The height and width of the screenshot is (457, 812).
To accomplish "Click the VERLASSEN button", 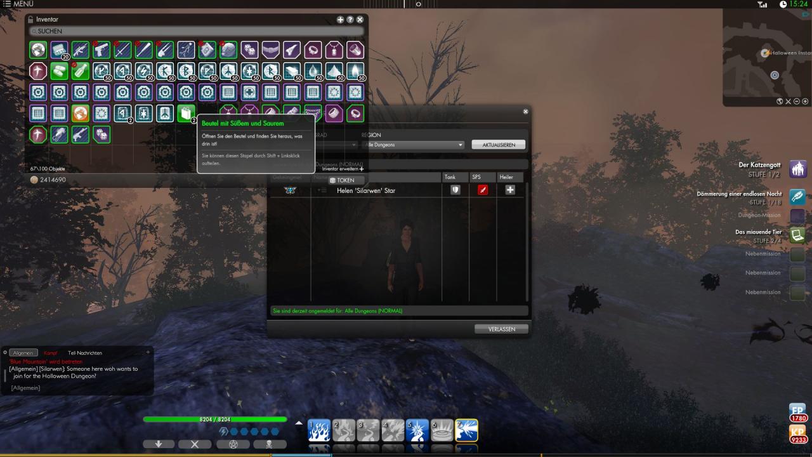I will [501, 329].
